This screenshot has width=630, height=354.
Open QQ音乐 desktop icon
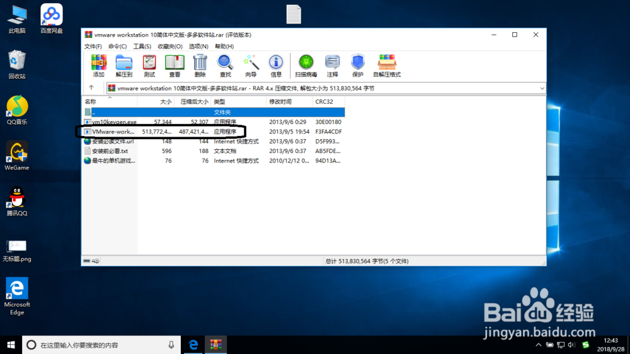point(17,110)
